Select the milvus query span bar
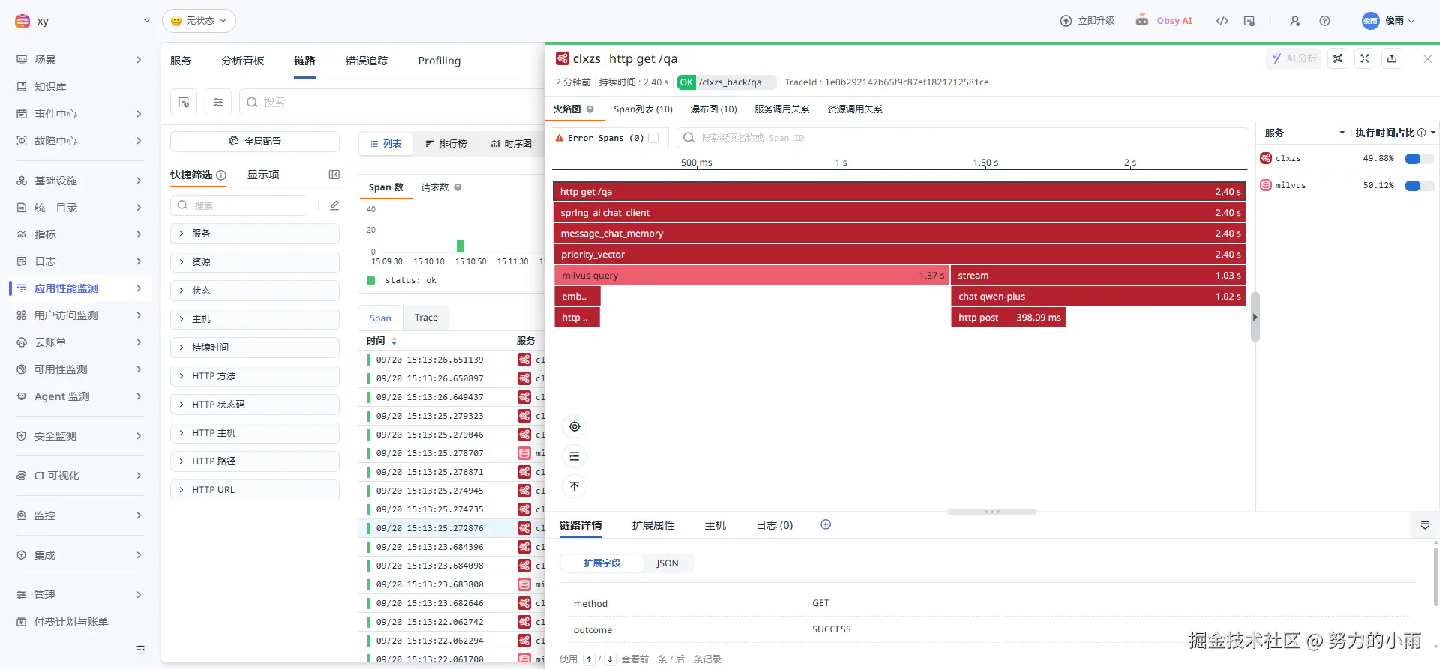This screenshot has height=669, width=1440. coord(751,276)
